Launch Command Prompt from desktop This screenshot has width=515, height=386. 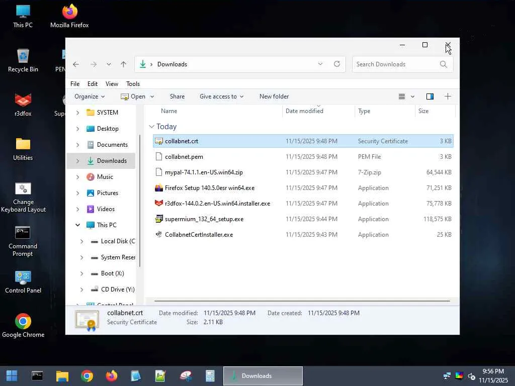pyautogui.click(x=23, y=241)
